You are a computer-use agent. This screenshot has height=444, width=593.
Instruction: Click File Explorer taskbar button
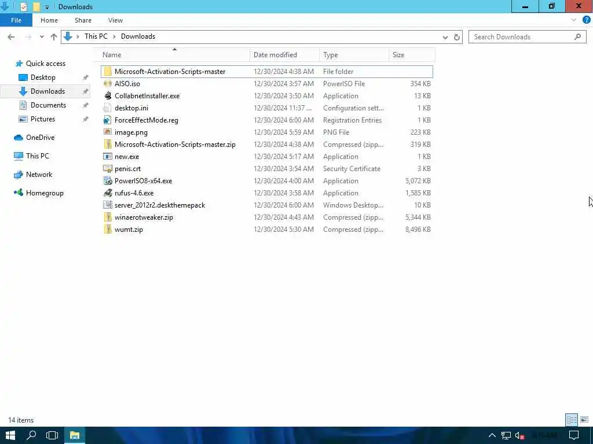click(75, 435)
